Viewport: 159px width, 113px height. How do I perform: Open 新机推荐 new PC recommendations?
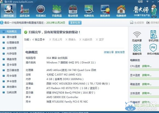click(x=105, y=11)
